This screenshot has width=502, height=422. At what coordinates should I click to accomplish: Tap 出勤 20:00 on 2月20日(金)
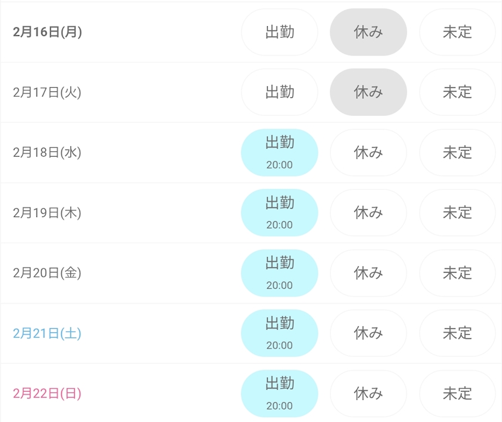point(280,273)
